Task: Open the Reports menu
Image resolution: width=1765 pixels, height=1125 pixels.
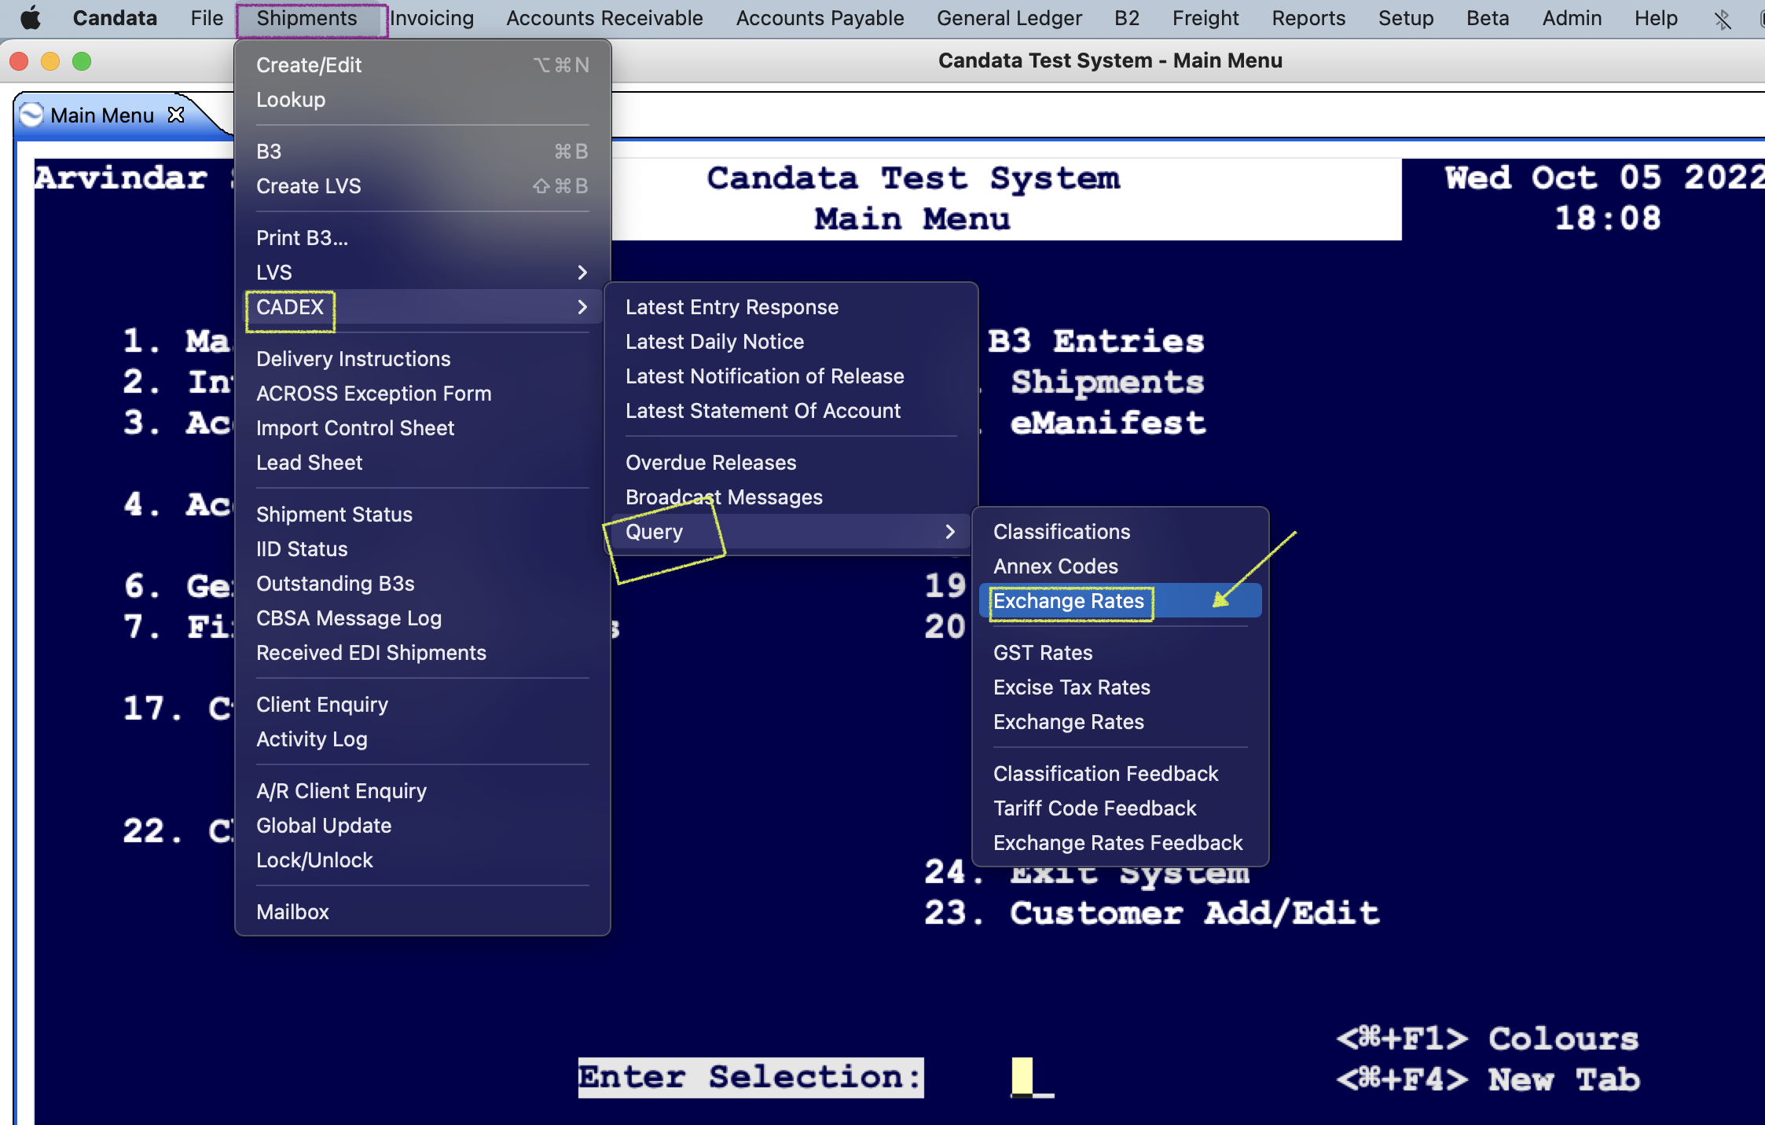Action: [x=1308, y=18]
